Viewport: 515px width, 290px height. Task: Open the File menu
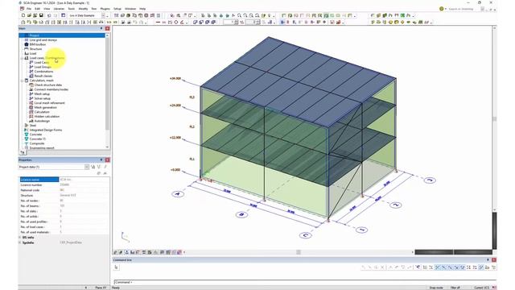pyautogui.click(x=29, y=9)
